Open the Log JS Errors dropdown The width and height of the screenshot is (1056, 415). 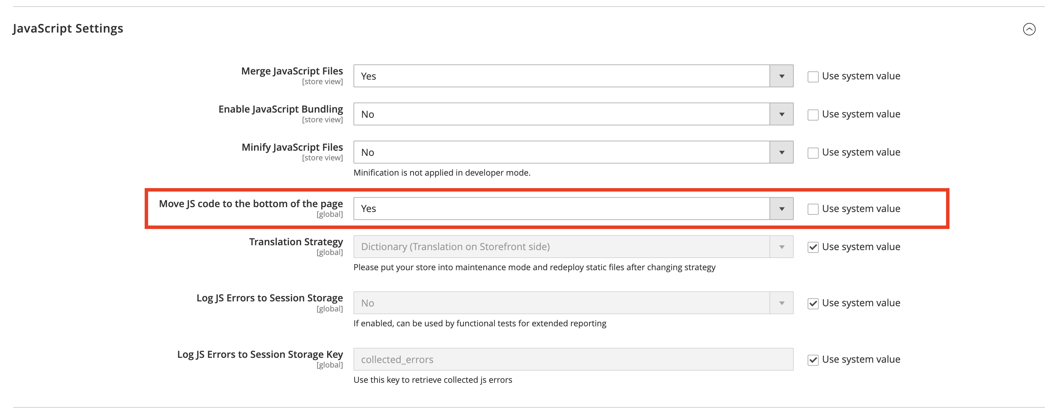[x=781, y=303]
